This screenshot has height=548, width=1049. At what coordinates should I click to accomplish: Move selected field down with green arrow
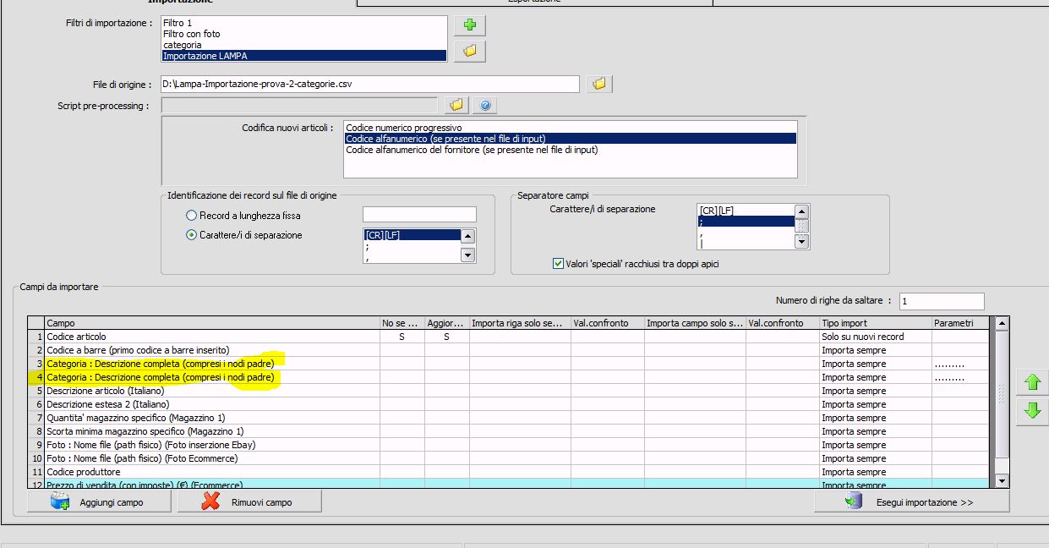1032,411
